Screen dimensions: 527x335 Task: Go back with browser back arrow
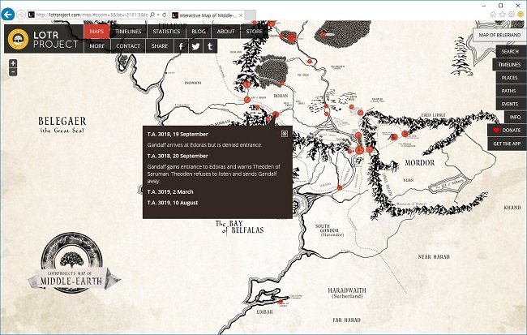[8, 15]
